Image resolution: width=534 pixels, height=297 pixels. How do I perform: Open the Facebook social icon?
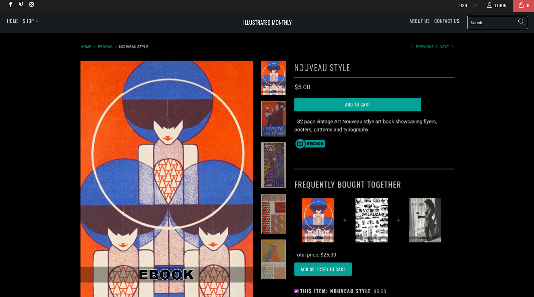pyautogui.click(x=10, y=5)
